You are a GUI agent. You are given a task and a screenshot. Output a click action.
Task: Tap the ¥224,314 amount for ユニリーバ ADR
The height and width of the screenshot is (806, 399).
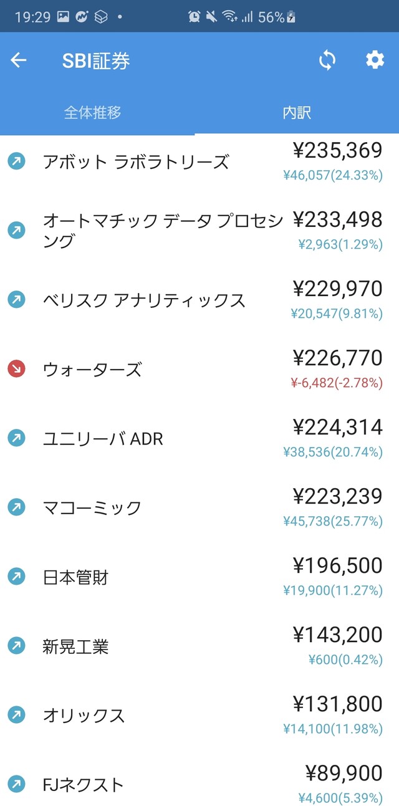coord(337,428)
